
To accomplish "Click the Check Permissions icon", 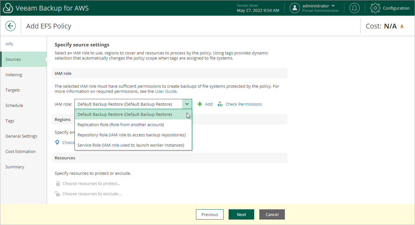I will pyautogui.click(x=220, y=104).
